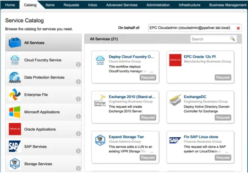Select Data Protection Services category

coord(44,77)
